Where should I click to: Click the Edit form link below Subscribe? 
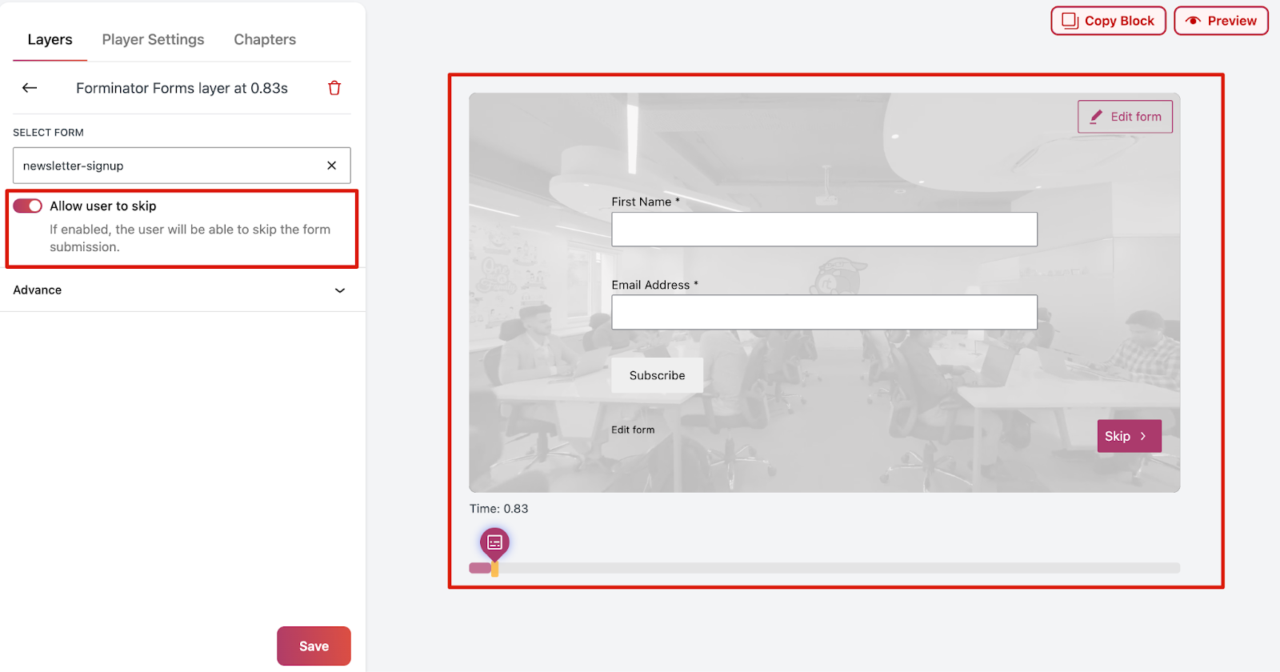coord(633,430)
